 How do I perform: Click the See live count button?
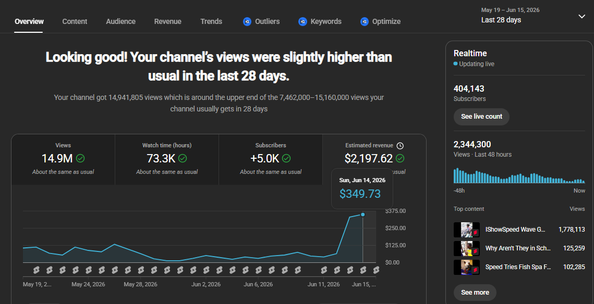(x=481, y=117)
